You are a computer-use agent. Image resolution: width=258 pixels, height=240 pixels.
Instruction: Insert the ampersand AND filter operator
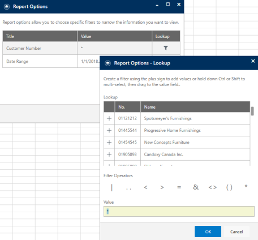(x=196, y=187)
